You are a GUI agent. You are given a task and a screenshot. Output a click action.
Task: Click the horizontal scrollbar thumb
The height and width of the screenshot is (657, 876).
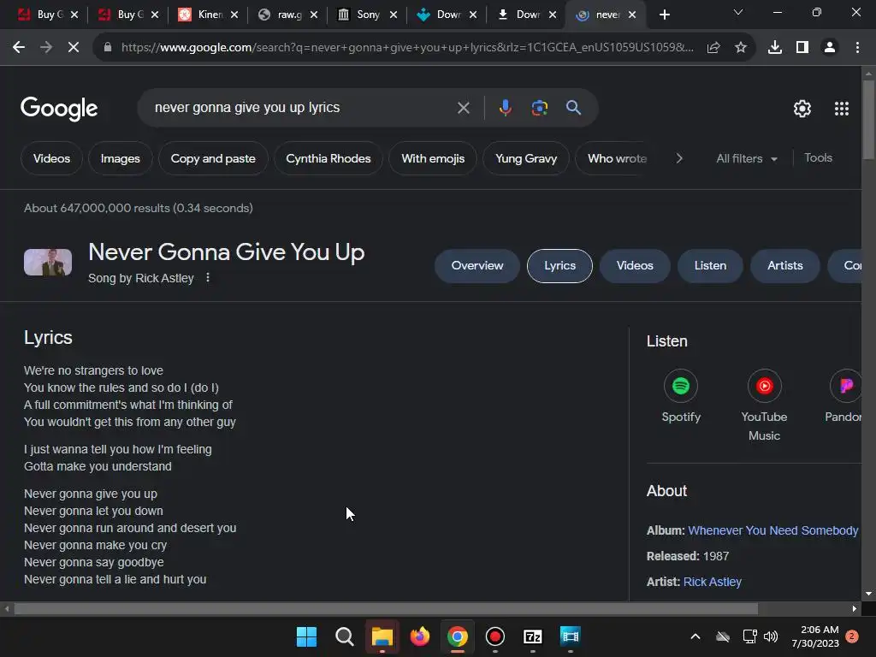pyautogui.click(x=386, y=608)
